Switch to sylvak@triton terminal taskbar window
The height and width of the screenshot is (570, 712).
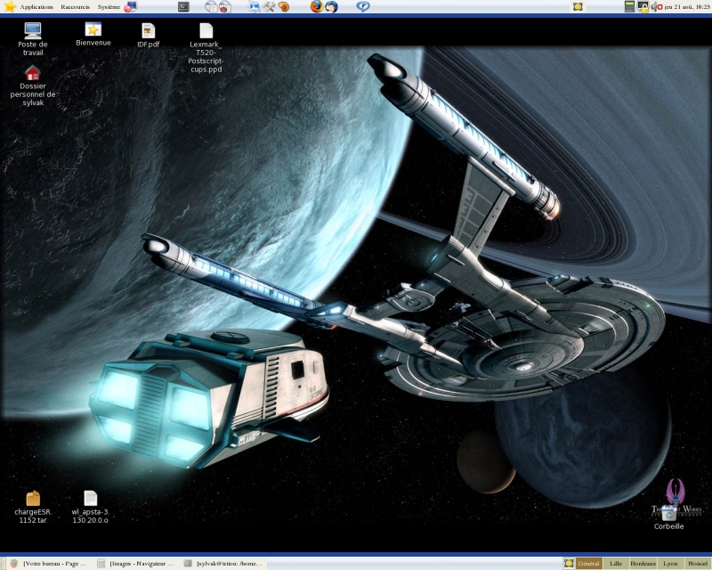pyautogui.click(x=224, y=564)
